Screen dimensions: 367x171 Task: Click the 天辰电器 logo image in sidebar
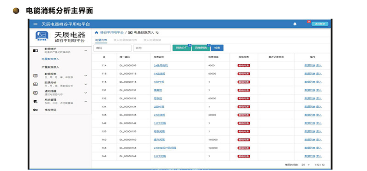tap(42, 36)
